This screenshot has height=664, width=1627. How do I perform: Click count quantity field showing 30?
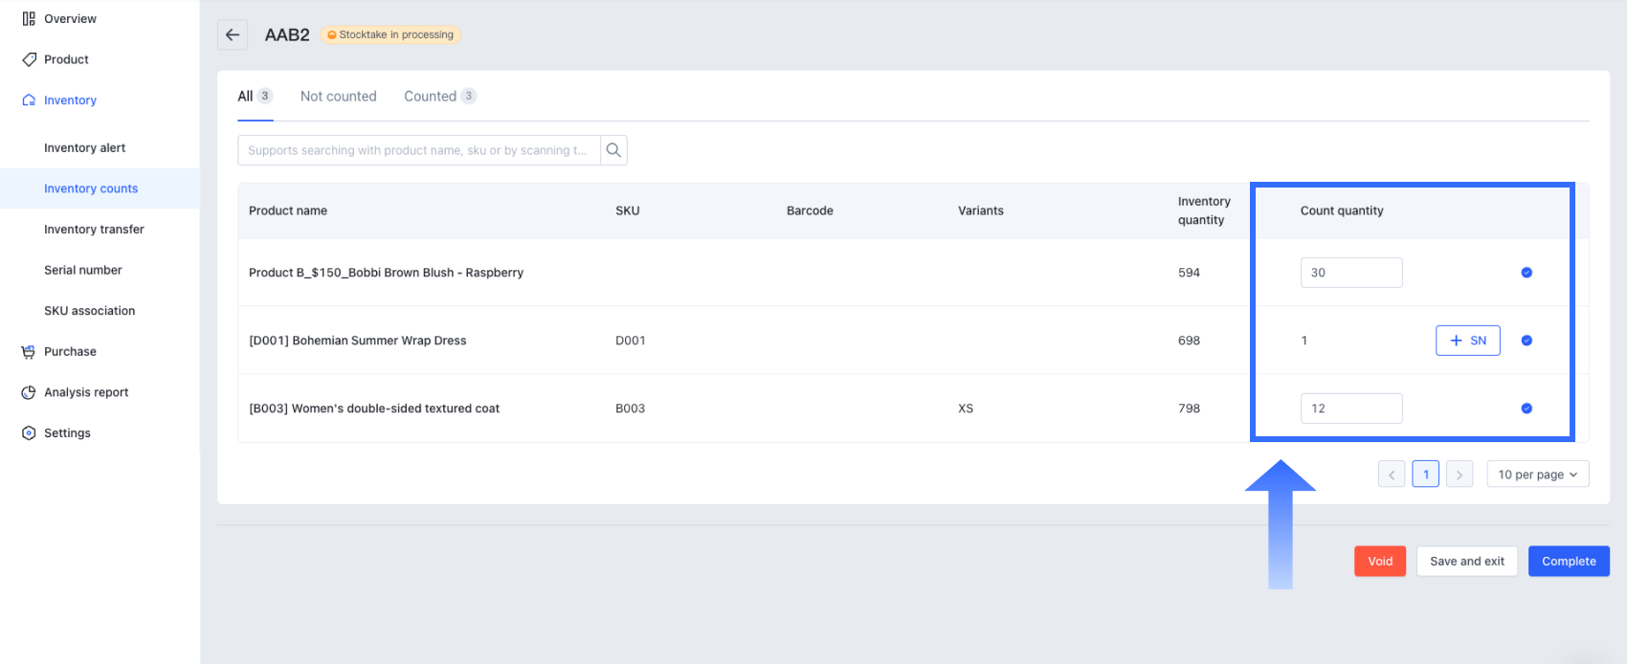pyautogui.click(x=1350, y=273)
